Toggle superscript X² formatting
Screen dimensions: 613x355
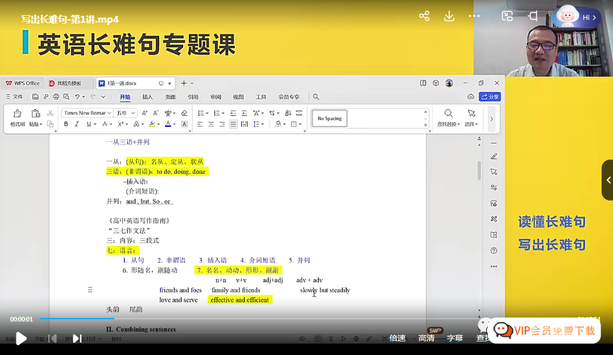[x=121, y=124]
